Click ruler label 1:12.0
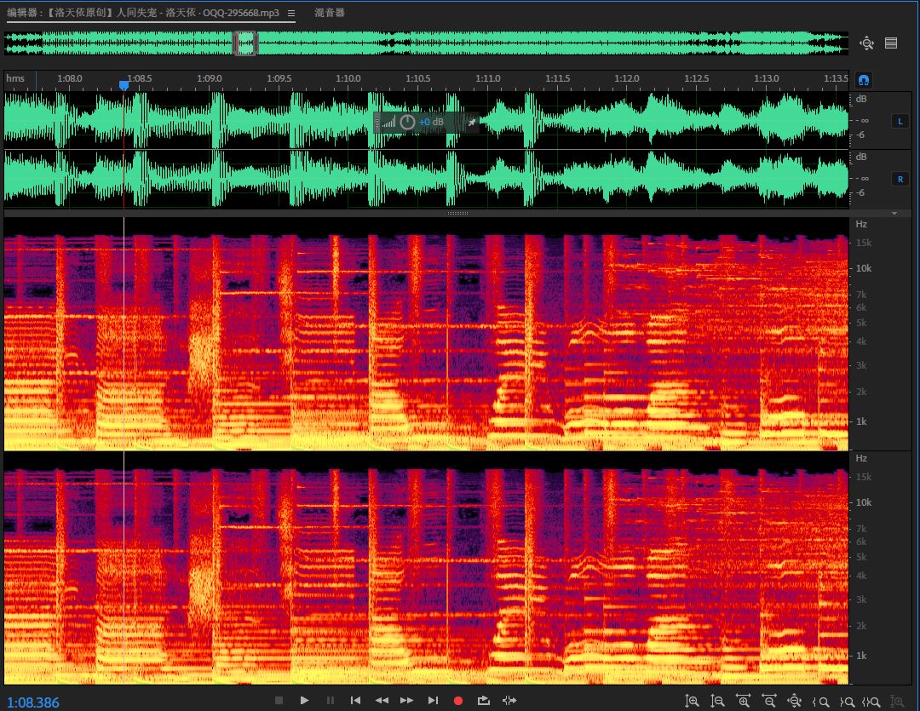 tap(627, 78)
